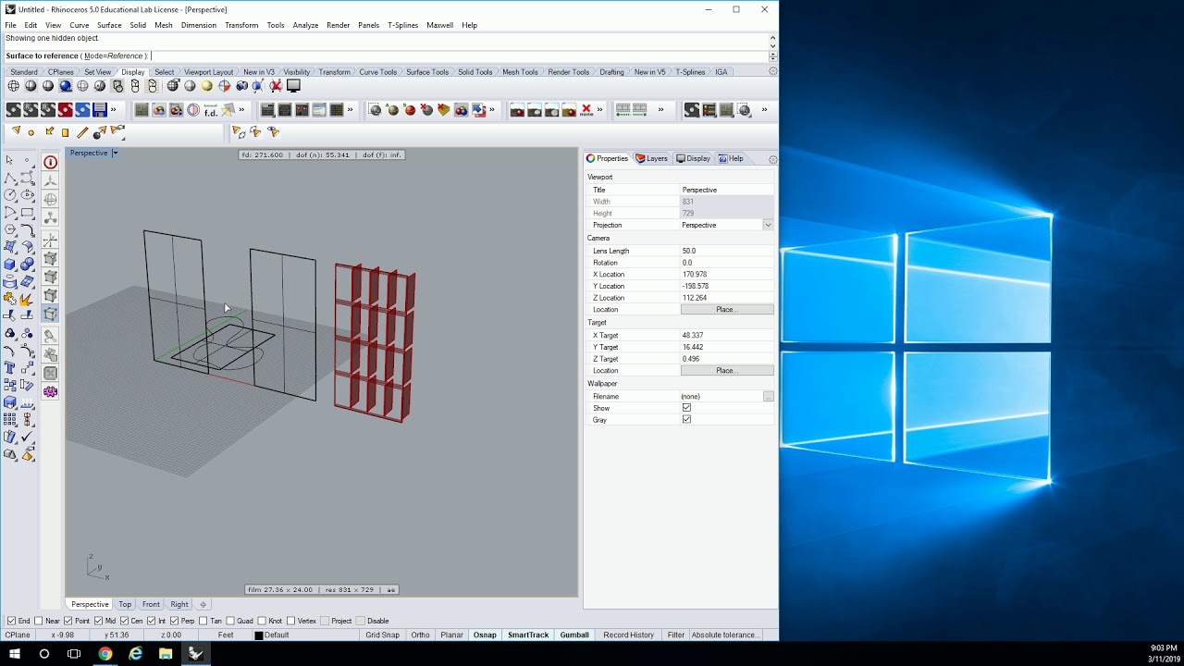Click the black monitor icon in Display toolbar
1184x666 pixels.
(x=293, y=86)
